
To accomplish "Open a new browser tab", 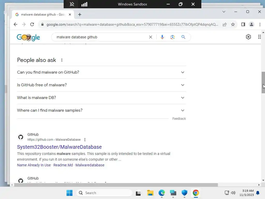I will pyautogui.click(x=80, y=15).
